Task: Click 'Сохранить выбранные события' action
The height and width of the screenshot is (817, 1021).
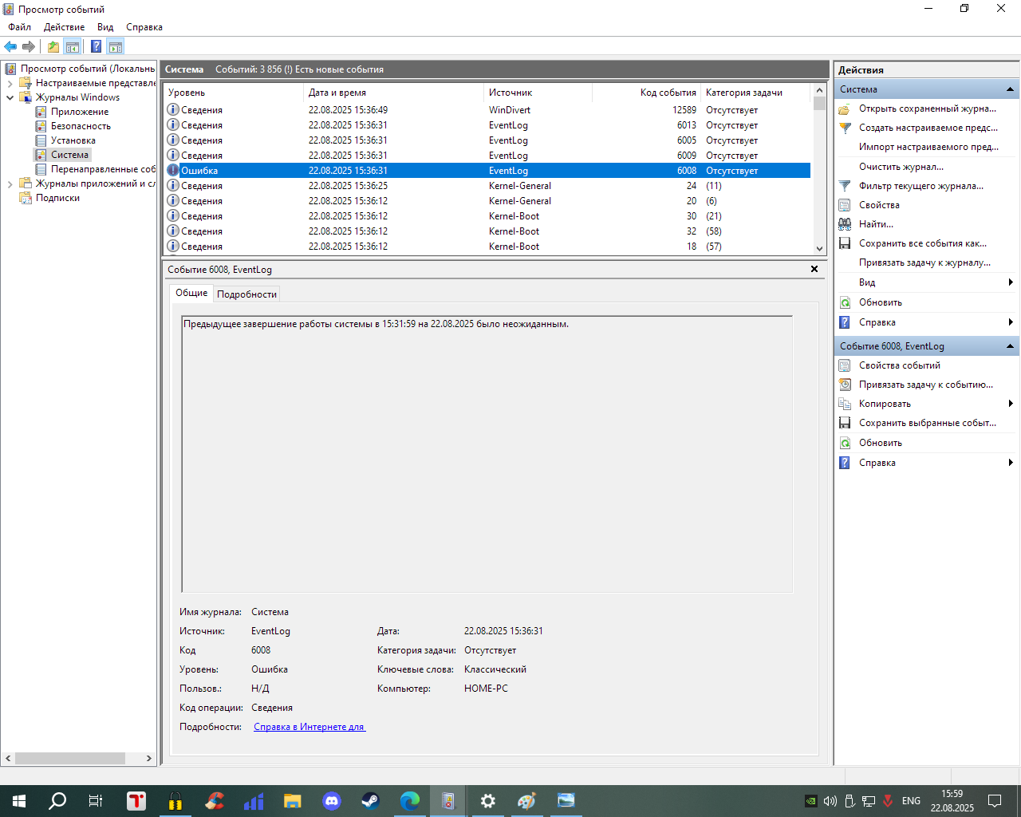Action: pos(927,423)
